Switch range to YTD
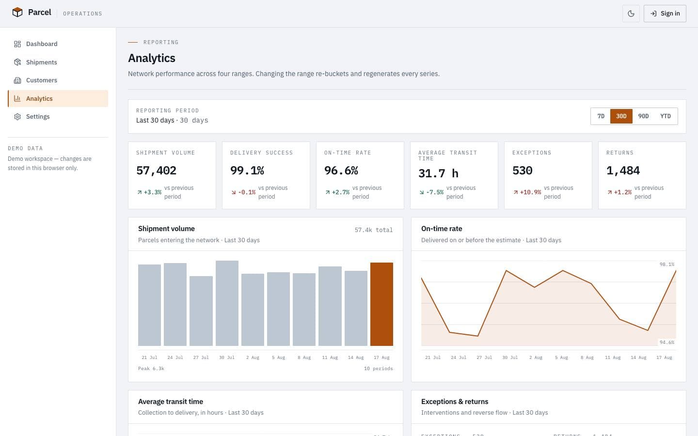The image size is (698, 436). [x=666, y=116]
